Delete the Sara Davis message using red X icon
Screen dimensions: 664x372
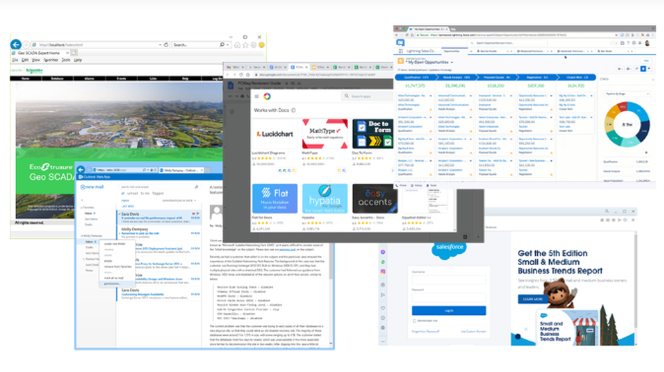(x=193, y=213)
